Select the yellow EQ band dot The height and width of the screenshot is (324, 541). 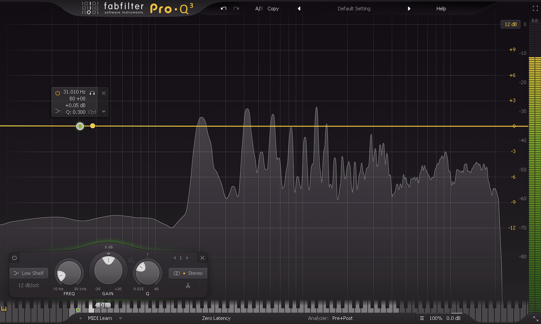click(x=92, y=126)
